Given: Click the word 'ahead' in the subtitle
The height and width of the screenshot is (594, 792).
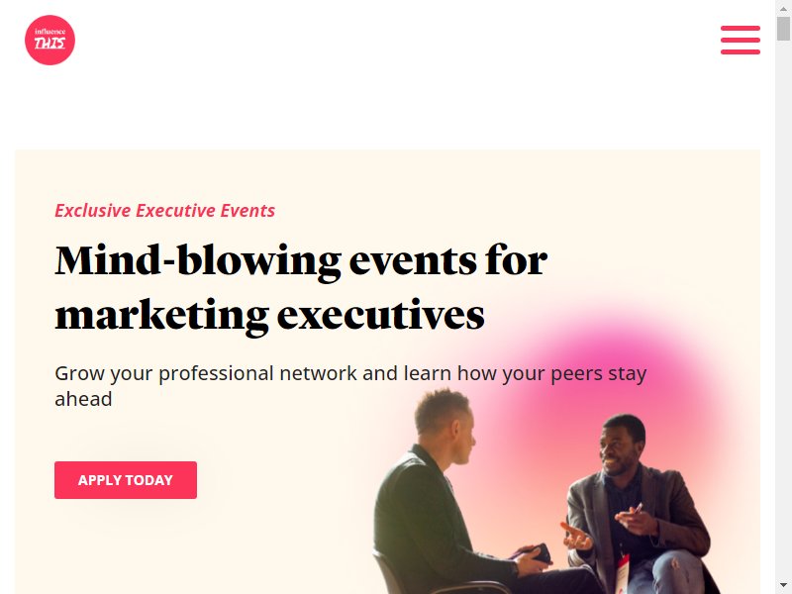Looking at the screenshot, I should pyautogui.click(x=83, y=399).
